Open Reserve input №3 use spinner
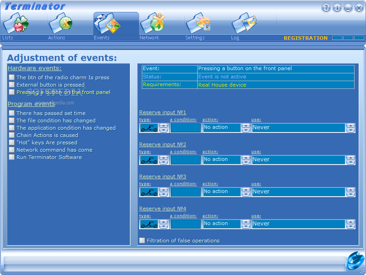366x275 pixels. (350, 192)
